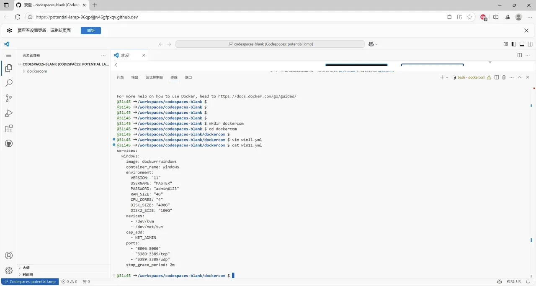Open a new browser tab
The image size is (536, 286).
click(x=95, y=5)
